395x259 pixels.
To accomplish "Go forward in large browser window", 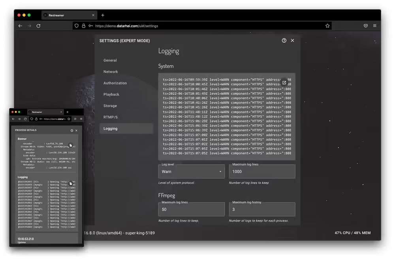I will [30, 26].
